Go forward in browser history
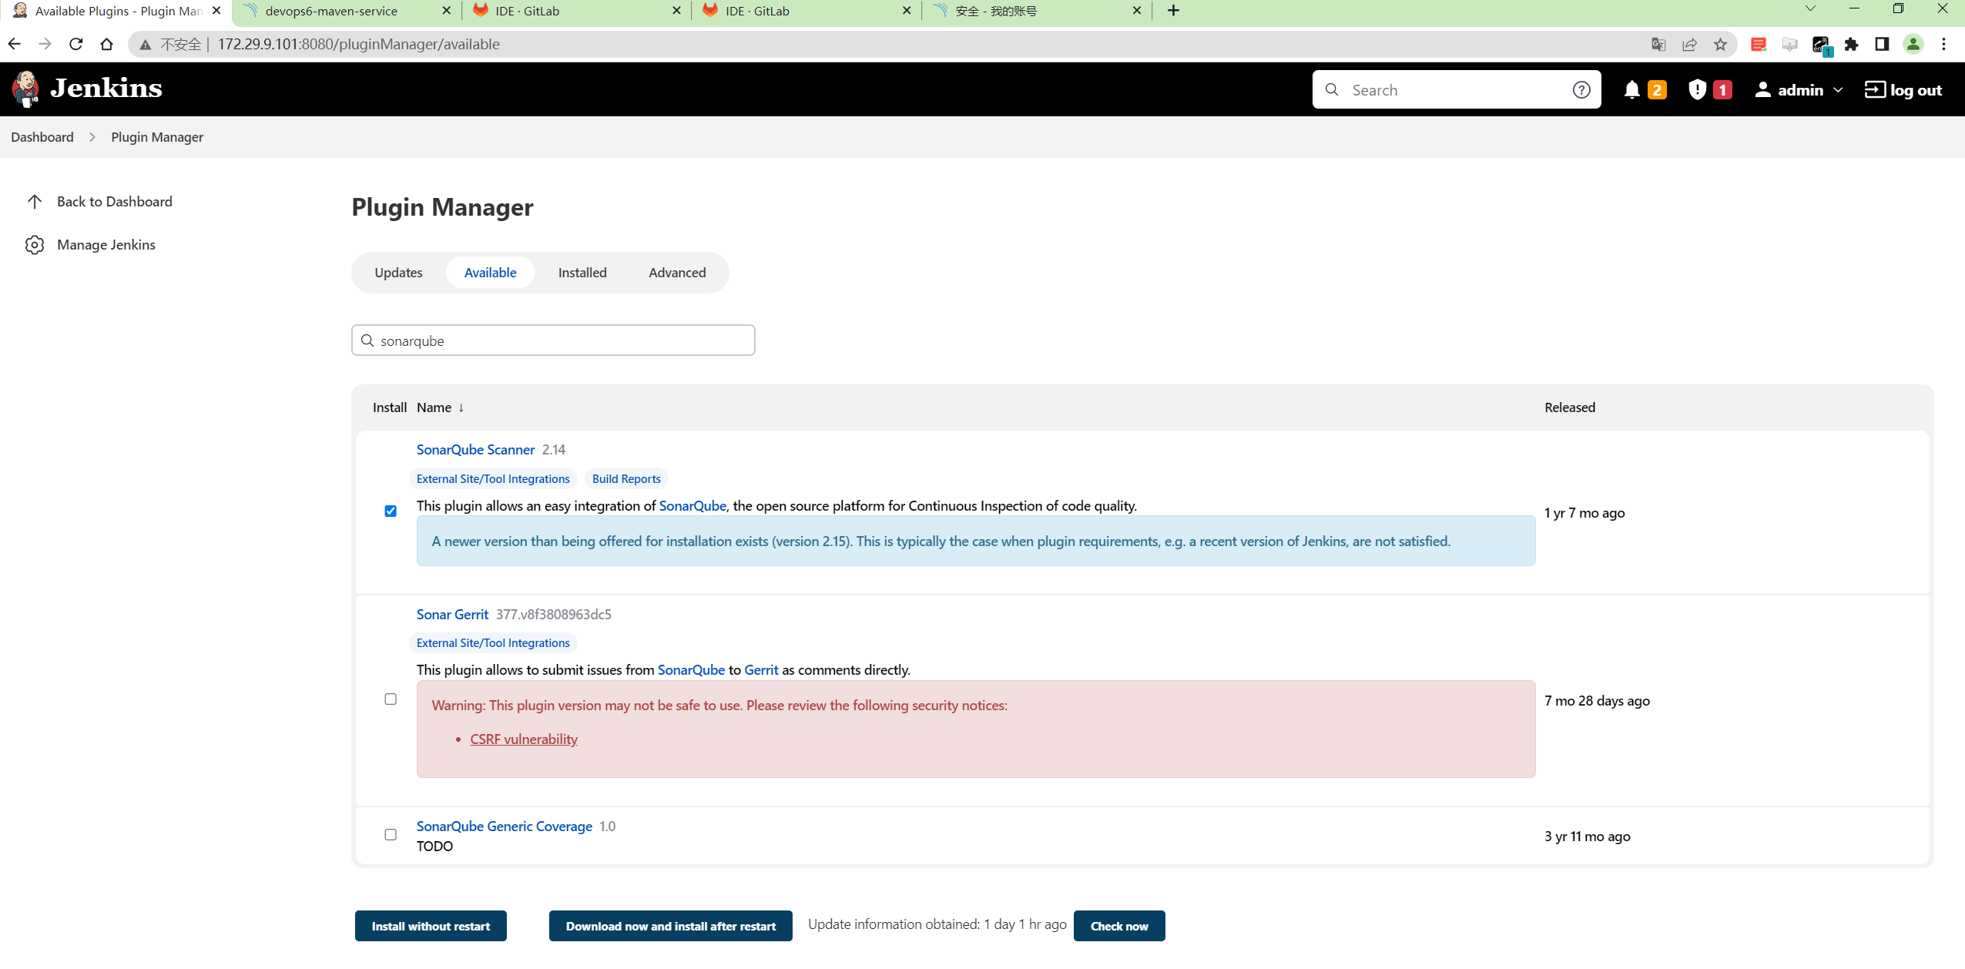This screenshot has height=969, width=1965. pyautogui.click(x=45, y=44)
